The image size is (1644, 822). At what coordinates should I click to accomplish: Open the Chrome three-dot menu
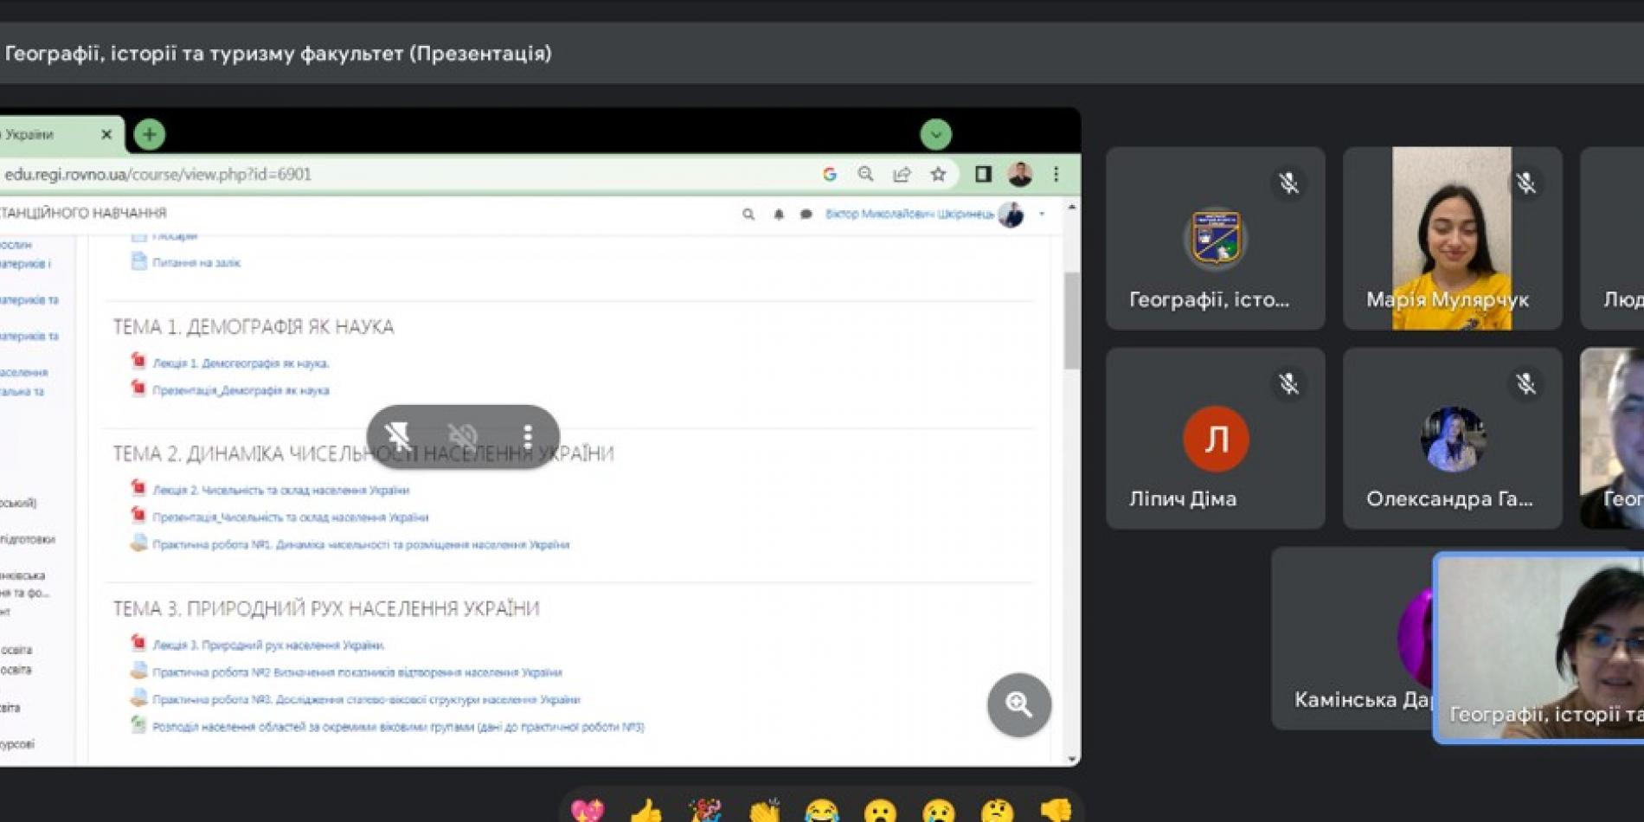pyautogui.click(x=1056, y=174)
